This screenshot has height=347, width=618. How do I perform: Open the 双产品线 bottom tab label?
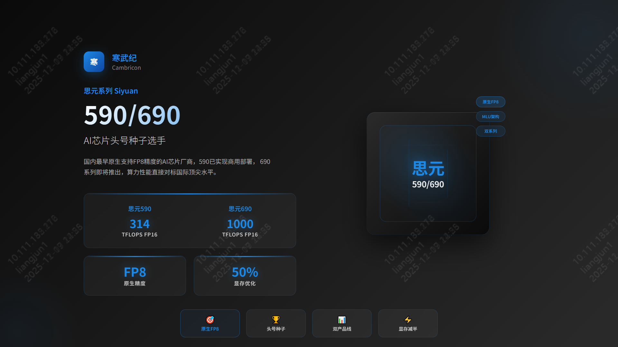(342, 329)
